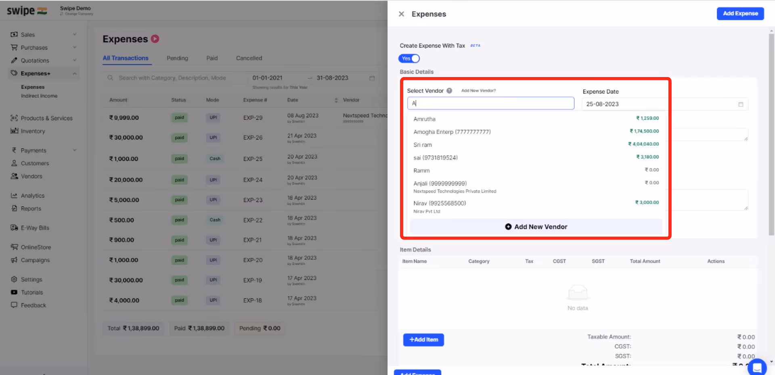Focus the Select Vendor search field
The width and height of the screenshot is (775, 375).
coord(490,103)
